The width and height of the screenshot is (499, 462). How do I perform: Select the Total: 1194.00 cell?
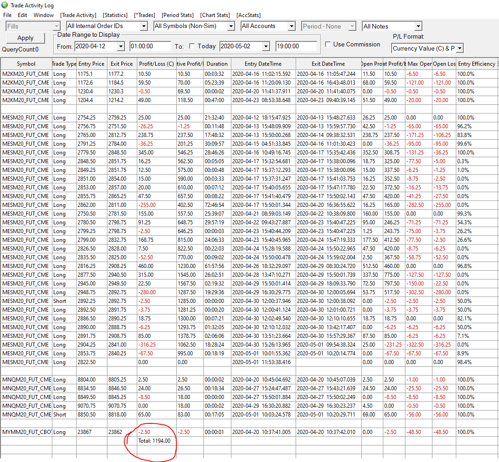[157, 441]
